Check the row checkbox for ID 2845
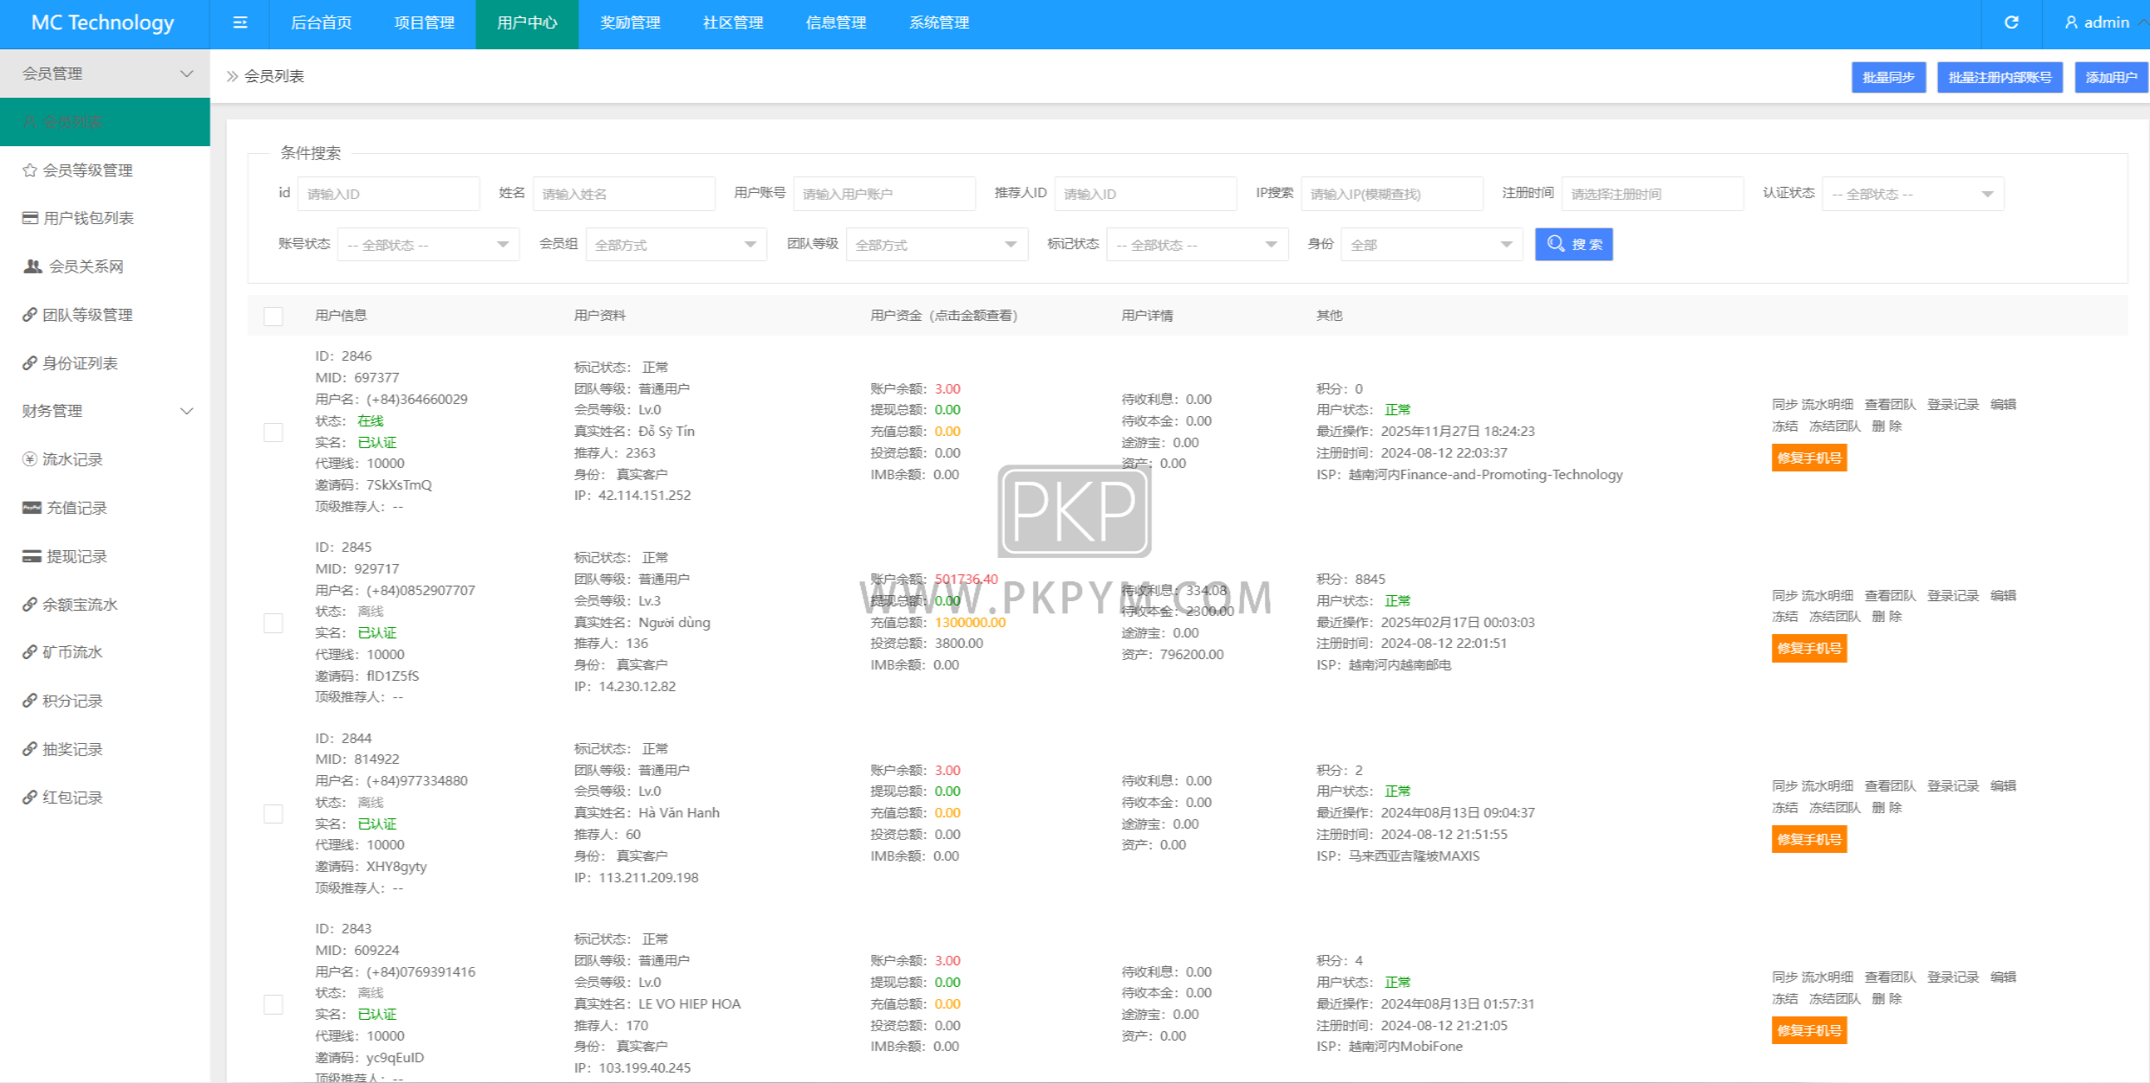This screenshot has width=2150, height=1083. pyautogui.click(x=273, y=623)
